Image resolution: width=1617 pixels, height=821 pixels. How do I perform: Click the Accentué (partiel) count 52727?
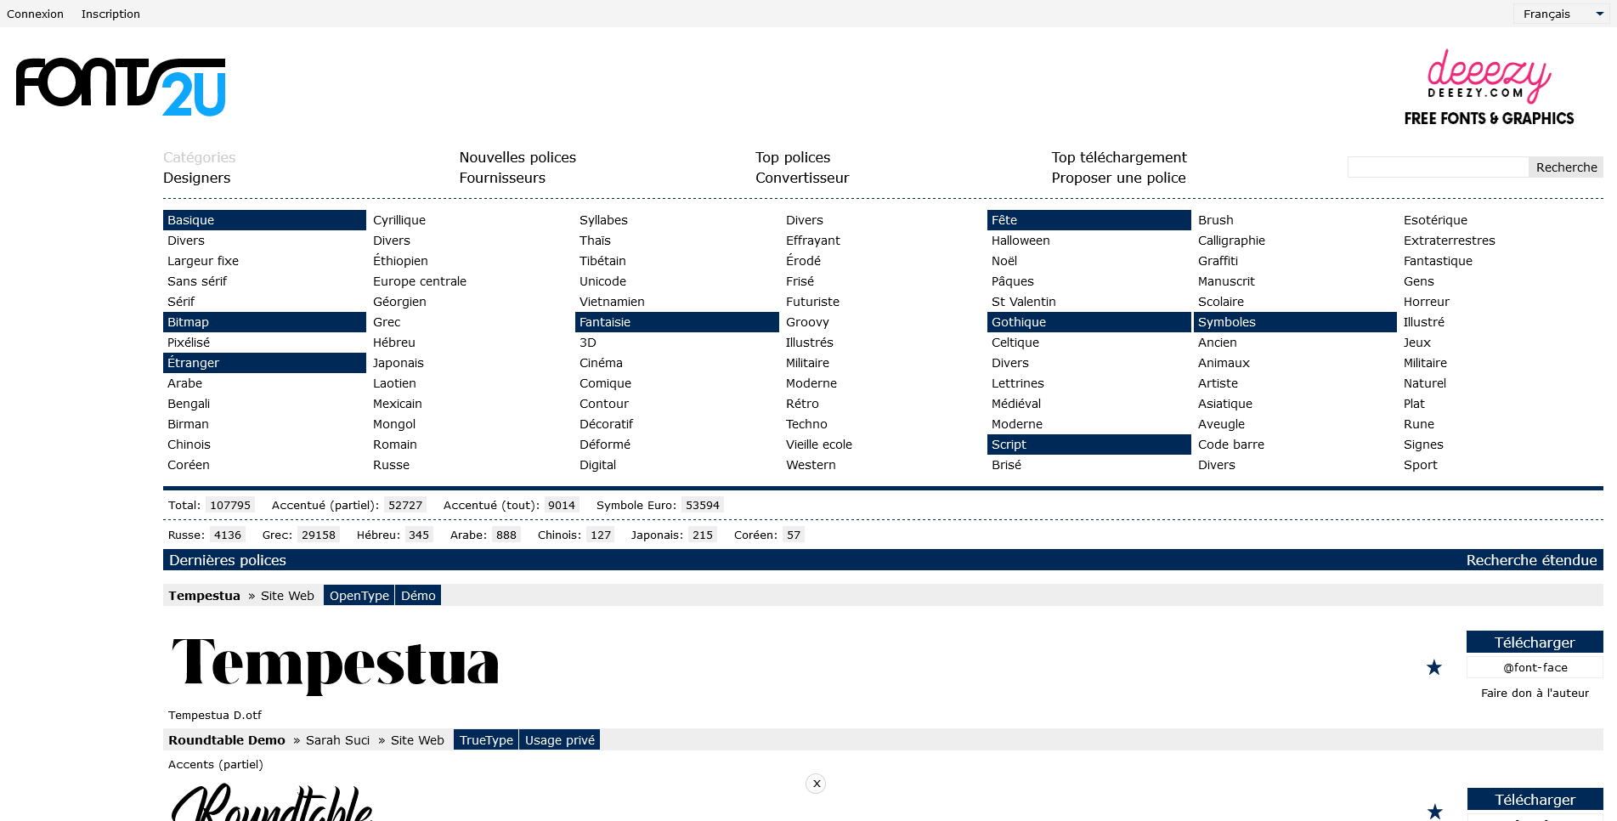[405, 505]
